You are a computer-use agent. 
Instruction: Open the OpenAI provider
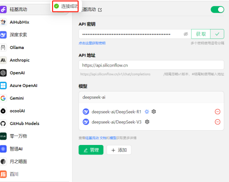click(34, 73)
